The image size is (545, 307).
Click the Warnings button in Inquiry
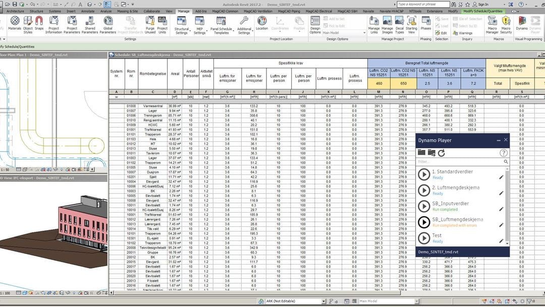point(463,33)
